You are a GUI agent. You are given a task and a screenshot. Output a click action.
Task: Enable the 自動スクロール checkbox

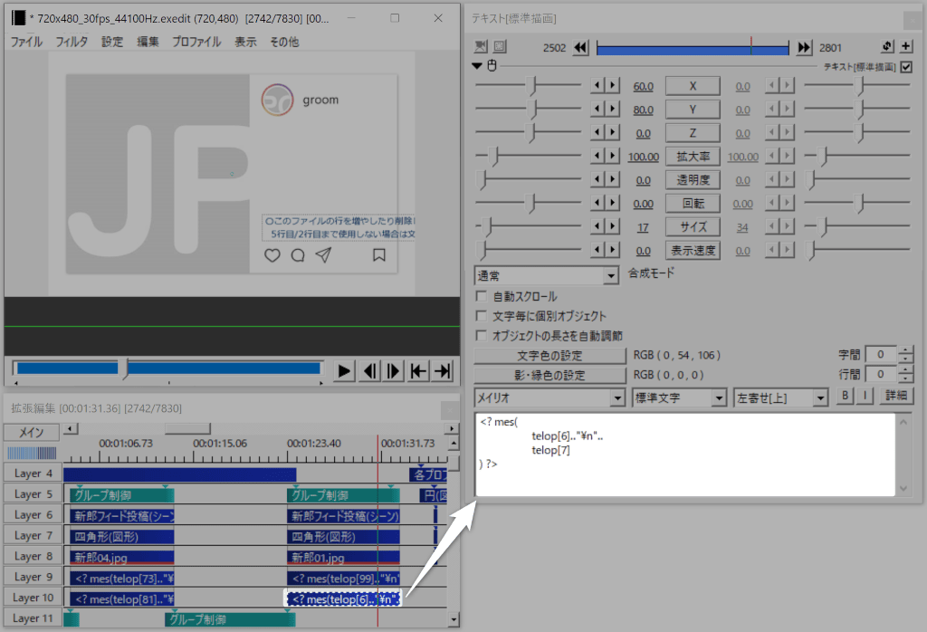click(482, 297)
